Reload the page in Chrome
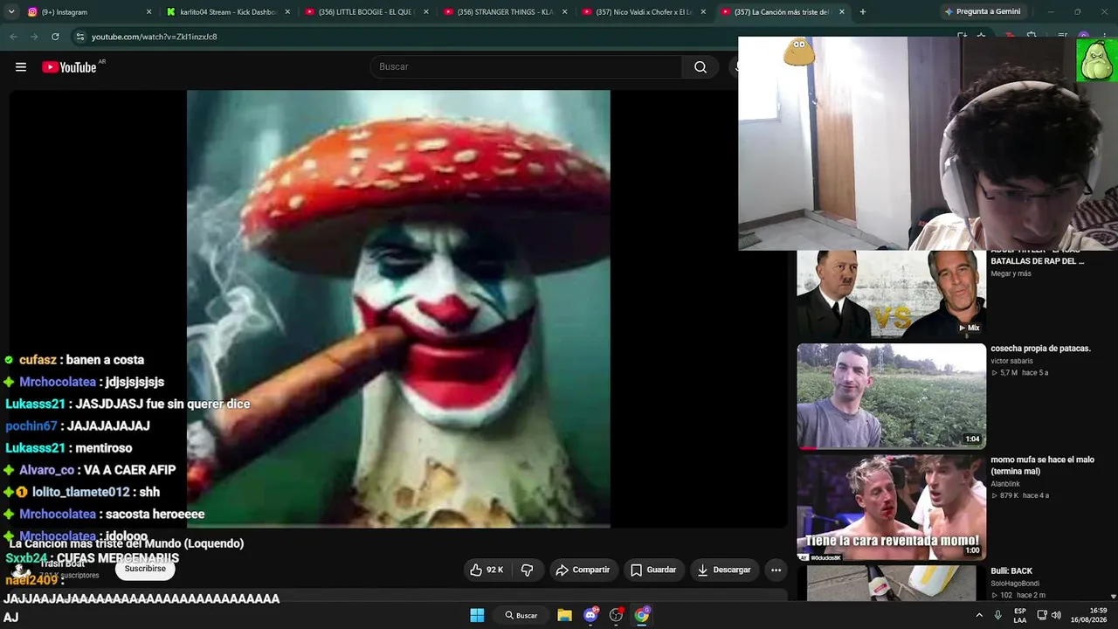Viewport: 1118px width, 629px height. pyautogui.click(x=55, y=37)
